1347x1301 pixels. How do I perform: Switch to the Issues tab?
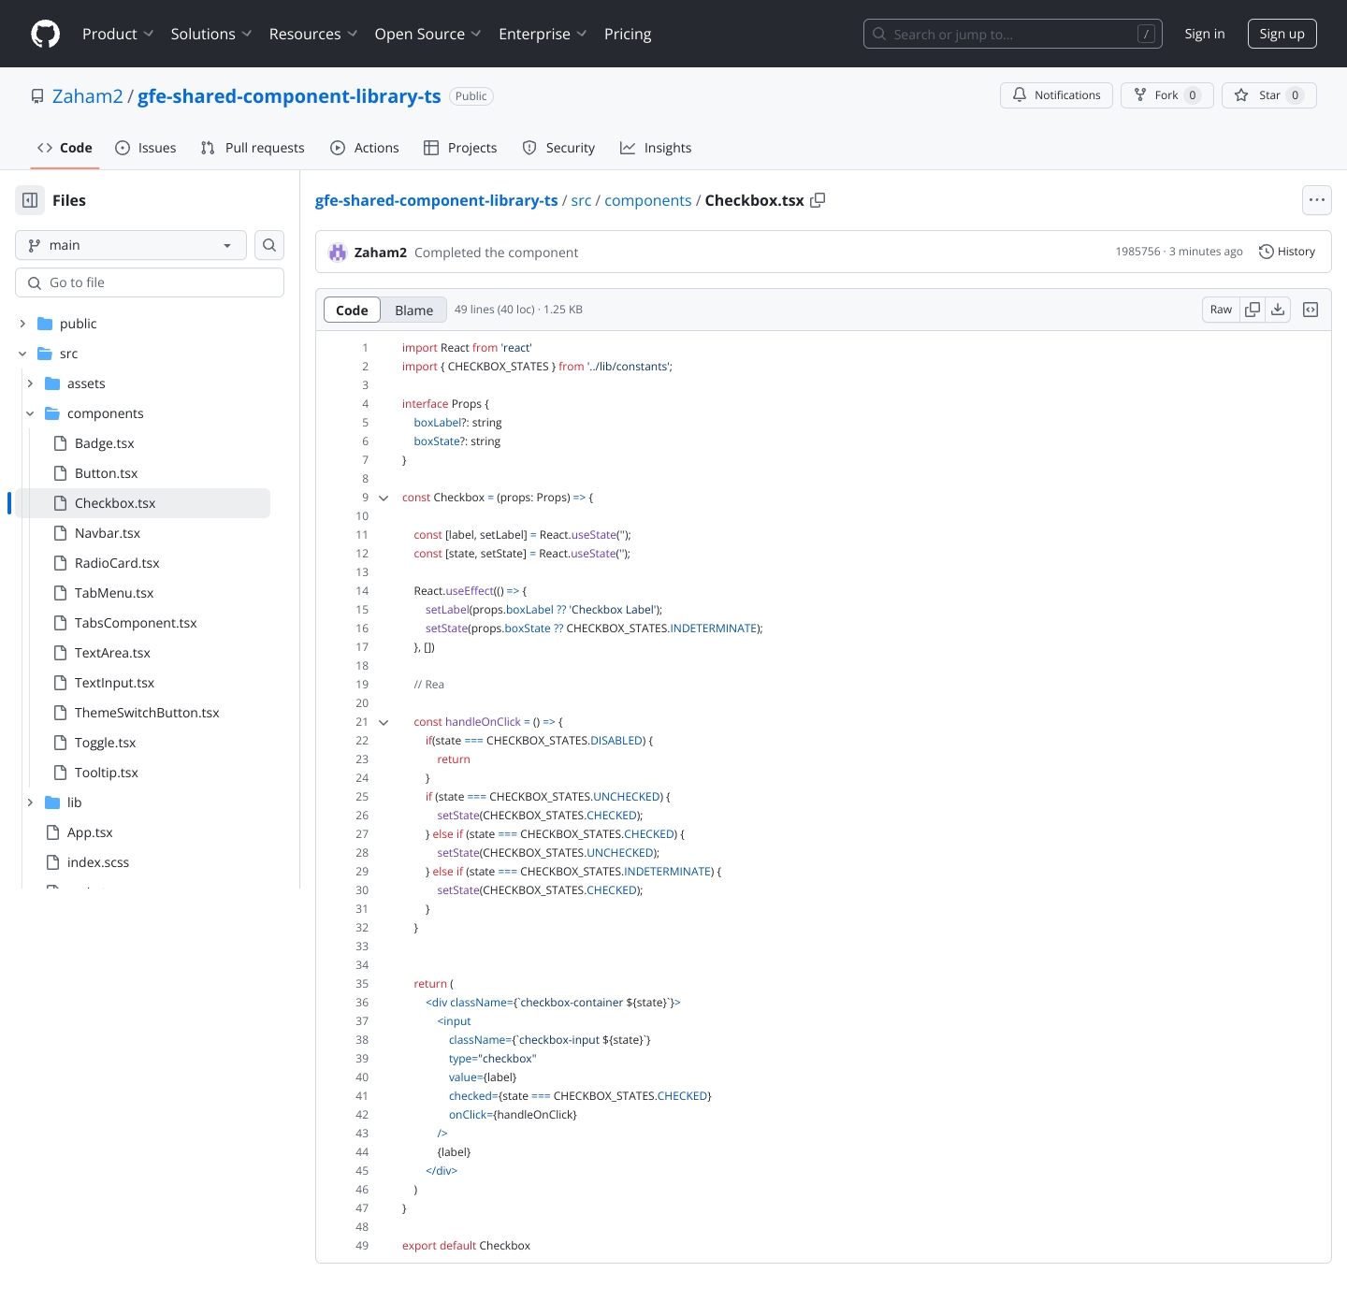coord(146,148)
